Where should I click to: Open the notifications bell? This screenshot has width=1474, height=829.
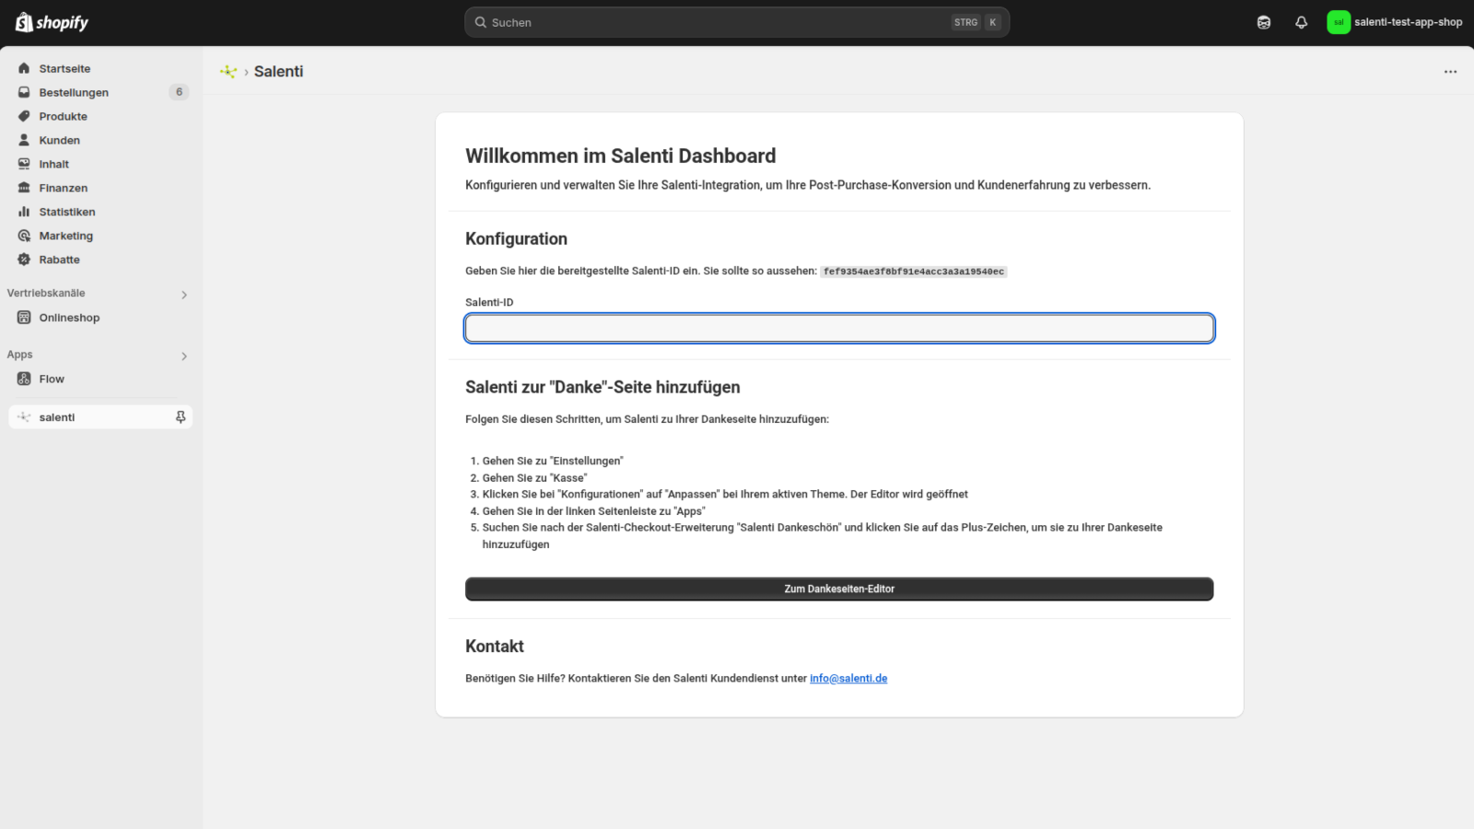tap(1301, 22)
